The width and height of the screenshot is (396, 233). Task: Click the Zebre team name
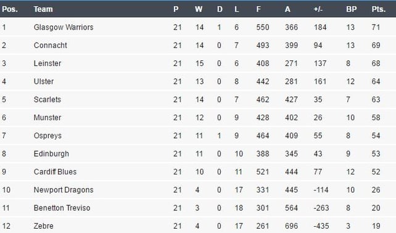[x=43, y=226]
